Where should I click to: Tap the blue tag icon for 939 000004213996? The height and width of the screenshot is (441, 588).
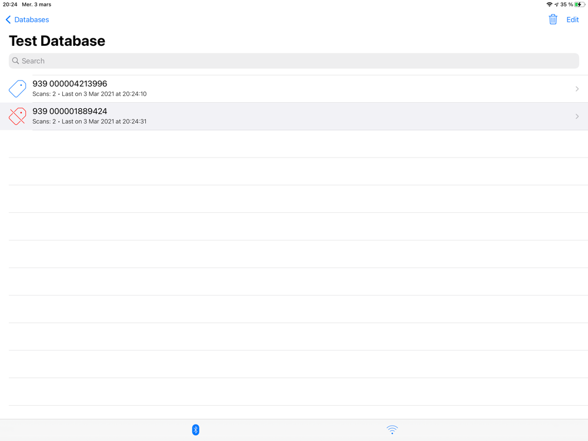[18, 89]
